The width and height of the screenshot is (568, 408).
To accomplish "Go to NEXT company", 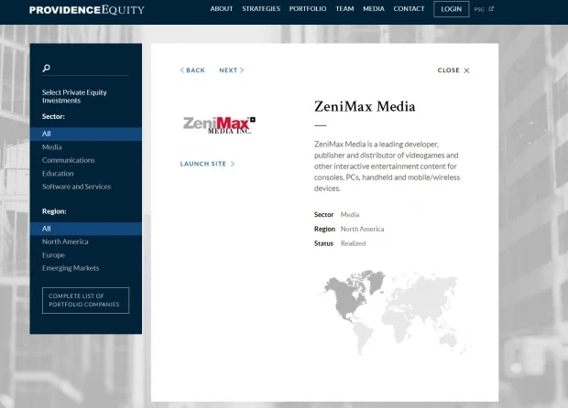I will point(232,70).
